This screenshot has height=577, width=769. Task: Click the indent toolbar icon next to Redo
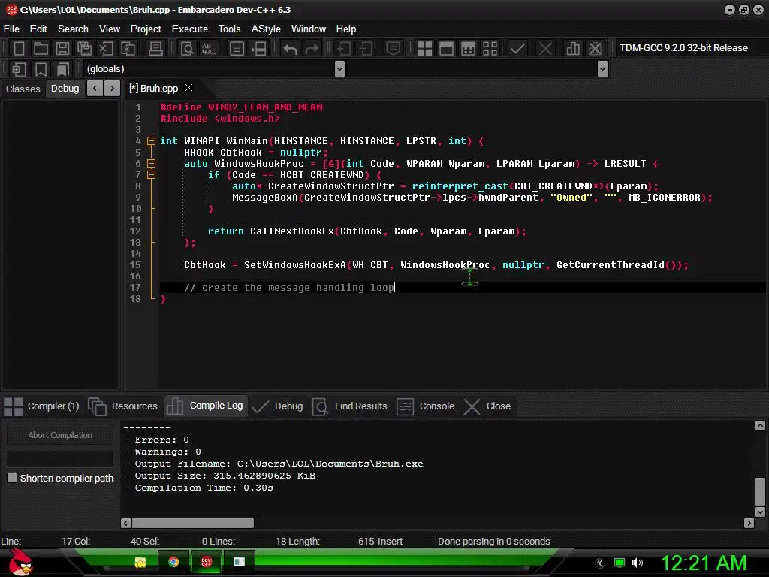(344, 48)
